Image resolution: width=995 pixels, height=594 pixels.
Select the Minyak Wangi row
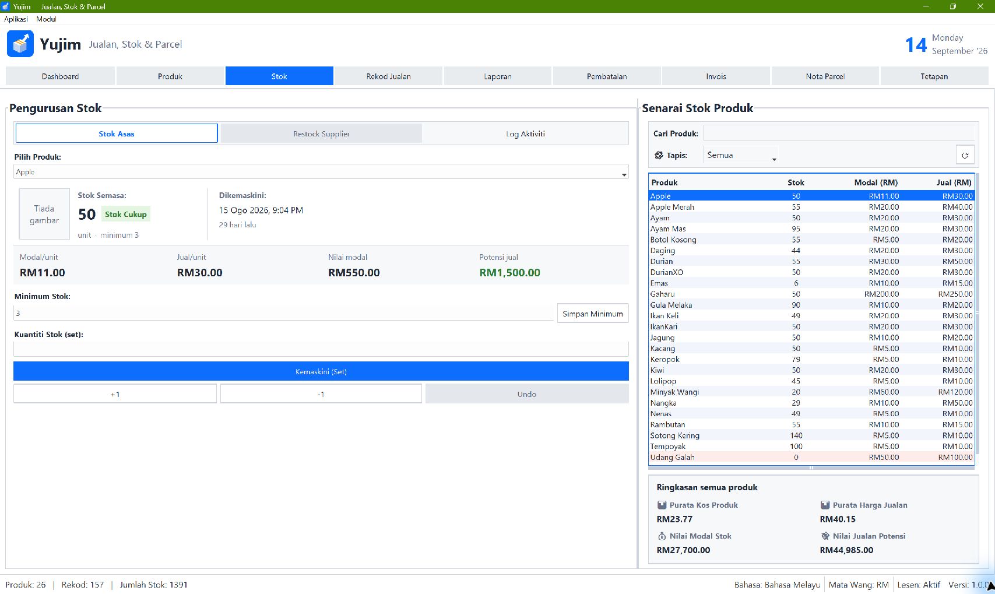811,392
